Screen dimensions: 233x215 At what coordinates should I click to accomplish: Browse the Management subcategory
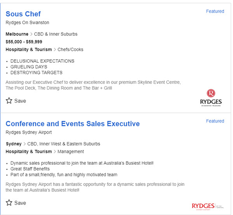click(x=71, y=151)
